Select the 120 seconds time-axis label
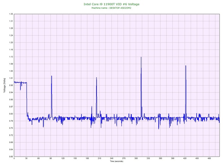 tap(63, 158)
